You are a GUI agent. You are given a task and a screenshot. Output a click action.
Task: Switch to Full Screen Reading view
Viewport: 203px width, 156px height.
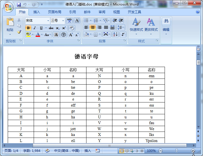coord(127,151)
